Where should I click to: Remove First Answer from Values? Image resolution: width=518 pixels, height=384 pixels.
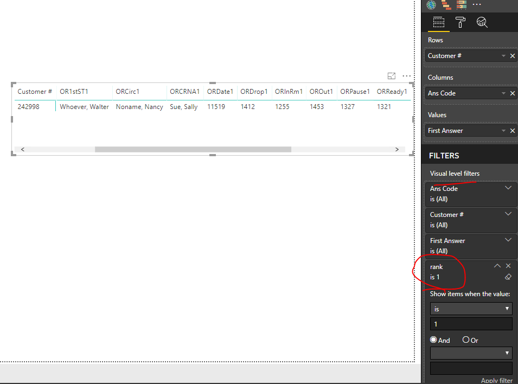[513, 131]
